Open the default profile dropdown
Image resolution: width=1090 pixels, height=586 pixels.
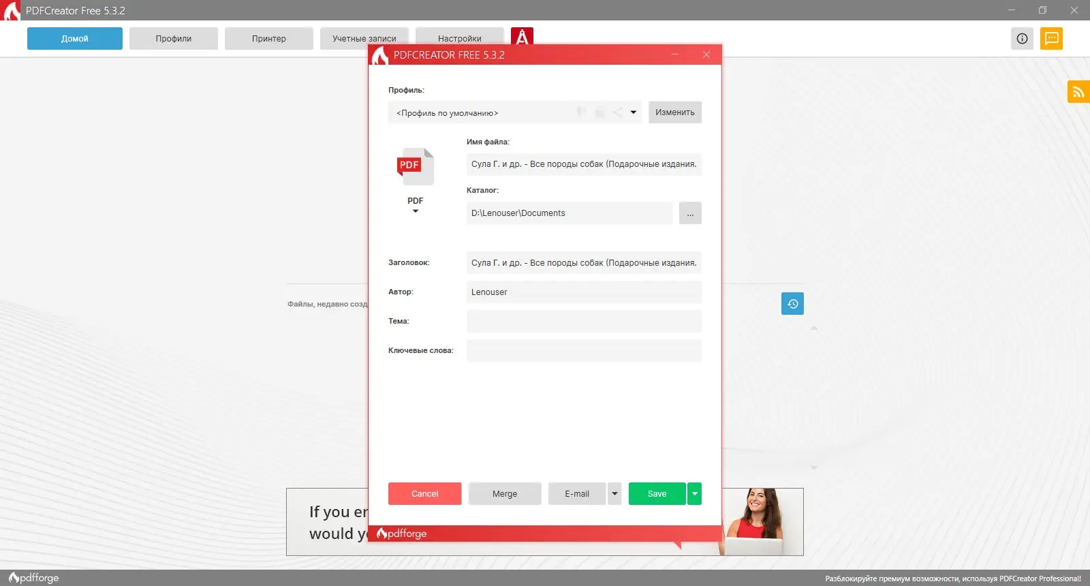click(x=514, y=112)
